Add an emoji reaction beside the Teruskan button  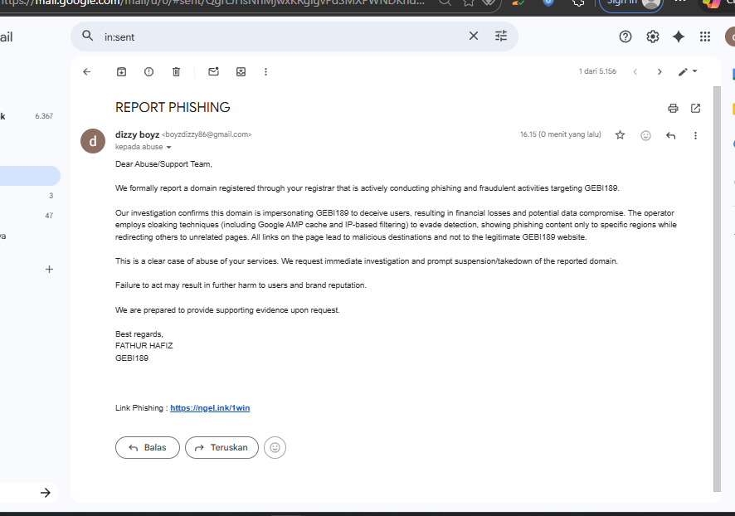click(x=275, y=448)
